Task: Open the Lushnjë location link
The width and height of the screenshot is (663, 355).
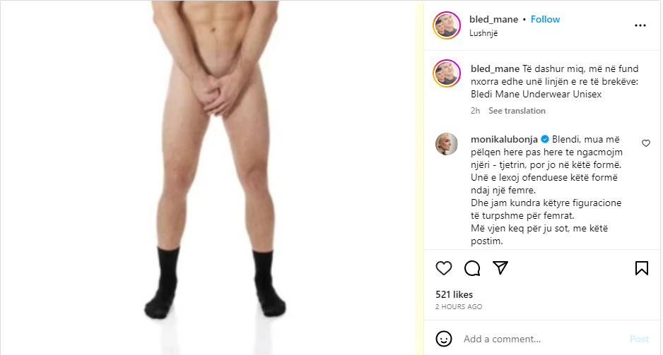Action: tap(483, 33)
